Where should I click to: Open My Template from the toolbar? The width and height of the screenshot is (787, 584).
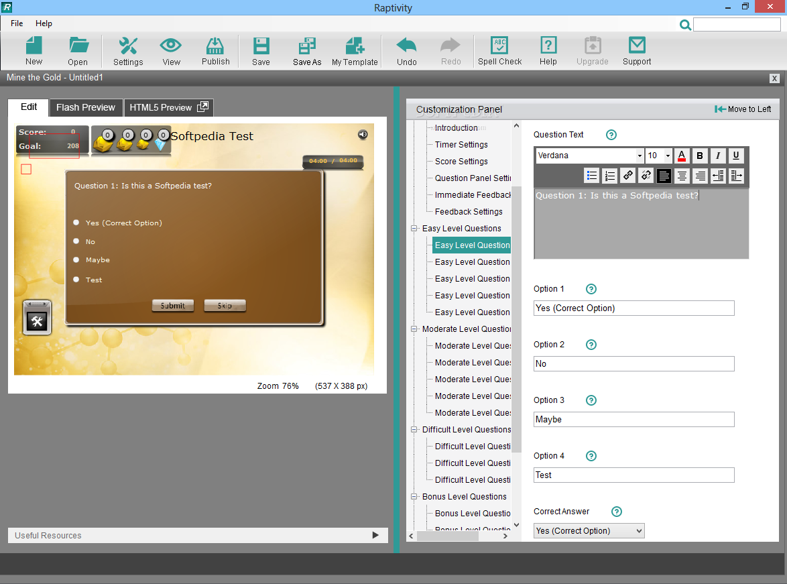(x=355, y=51)
